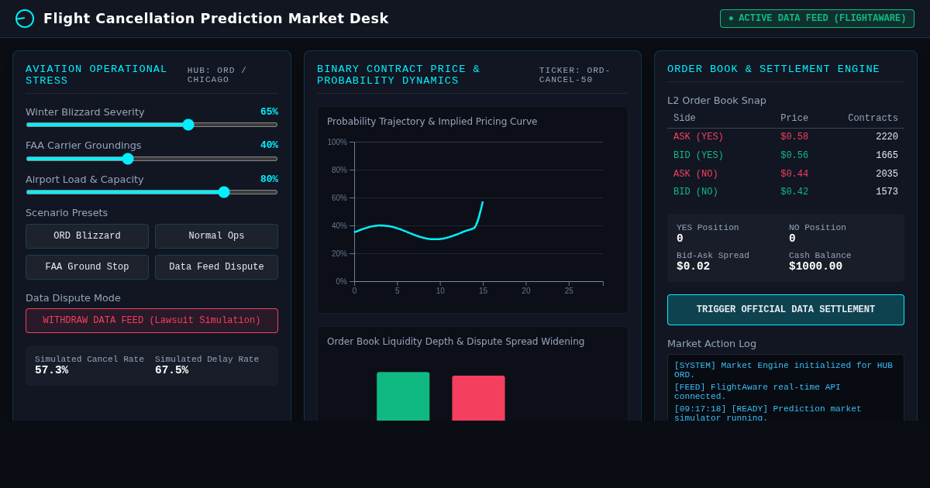Viewport: 930px width, 488px height.
Task: Click the Aviation Operational Stress heading
Action: (96, 75)
